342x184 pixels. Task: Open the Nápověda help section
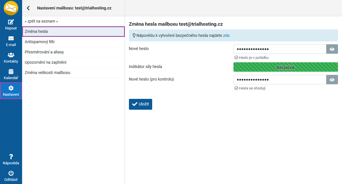click(11, 159)
